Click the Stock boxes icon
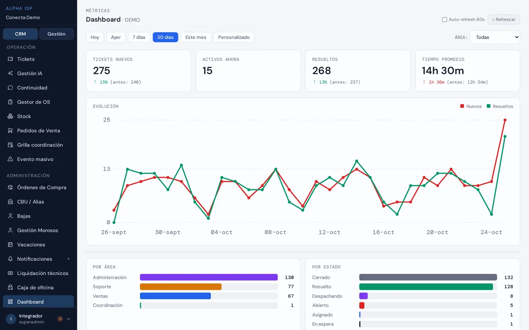The image size is (529, 330). (x=10, y=116)
